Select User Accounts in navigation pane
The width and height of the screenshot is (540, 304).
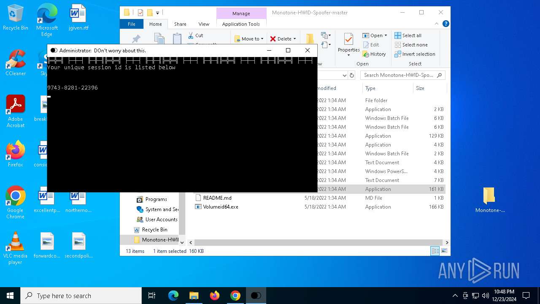(158, 220)
